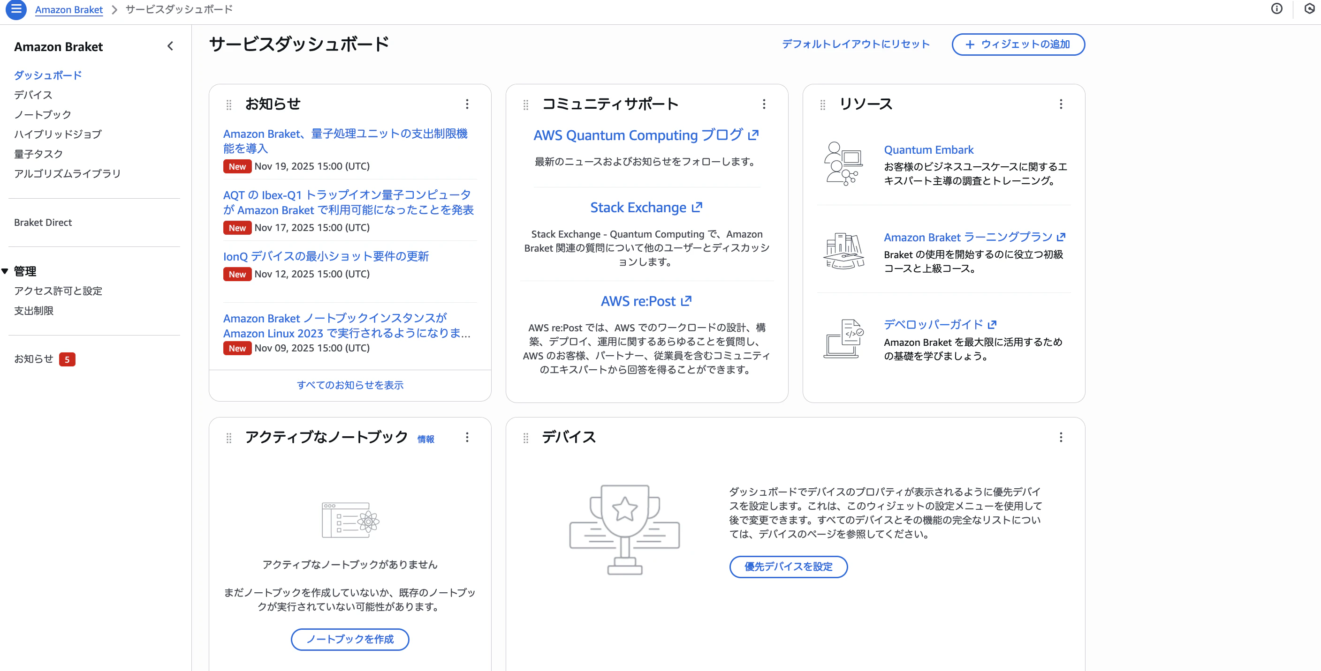
Task: Click the 'Nov 19, 2025 15:00 (UTC)' timestamp
Action: click(x=312, y=166)
